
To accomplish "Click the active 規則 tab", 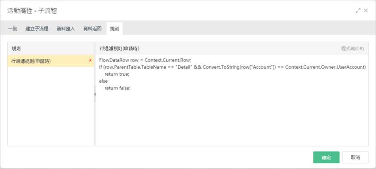I will (x=115, y=29).
